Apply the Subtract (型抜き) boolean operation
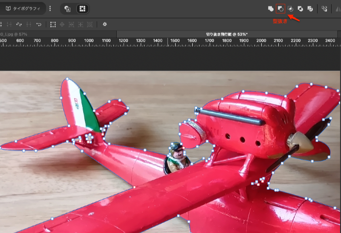 tap(280, 9)
